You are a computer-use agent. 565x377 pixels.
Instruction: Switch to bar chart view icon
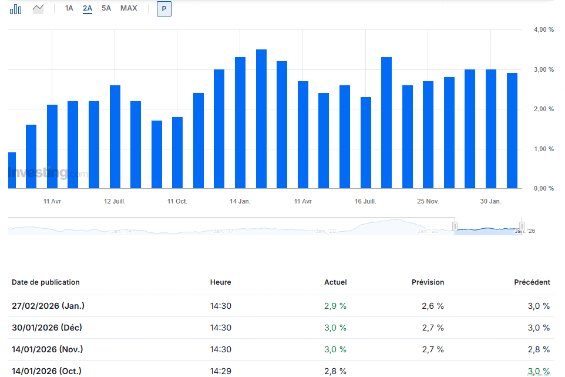16,9
